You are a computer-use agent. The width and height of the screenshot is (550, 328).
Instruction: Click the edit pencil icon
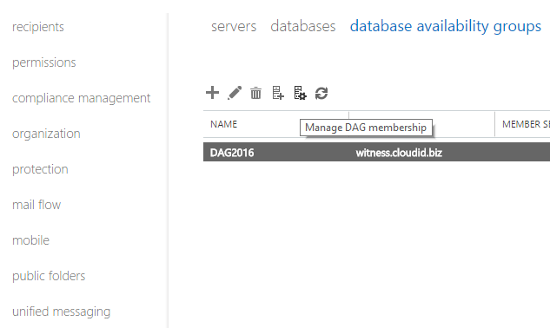pos(235,93)
